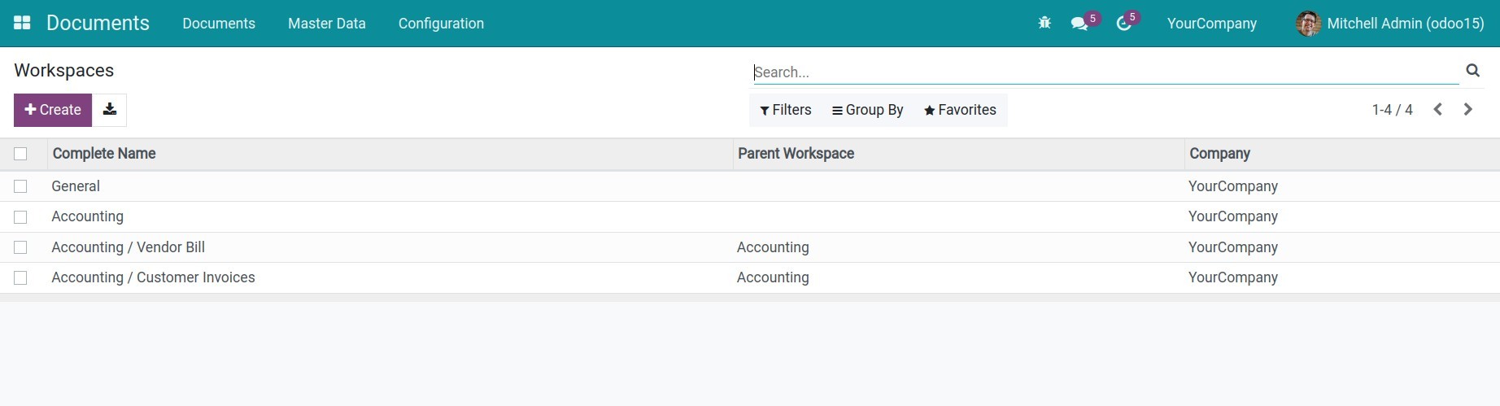Screen dimensions: 1500x406
Task: Go to previous page arrow
Action: [1437, 110]
